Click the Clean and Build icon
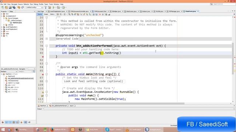 49,7
